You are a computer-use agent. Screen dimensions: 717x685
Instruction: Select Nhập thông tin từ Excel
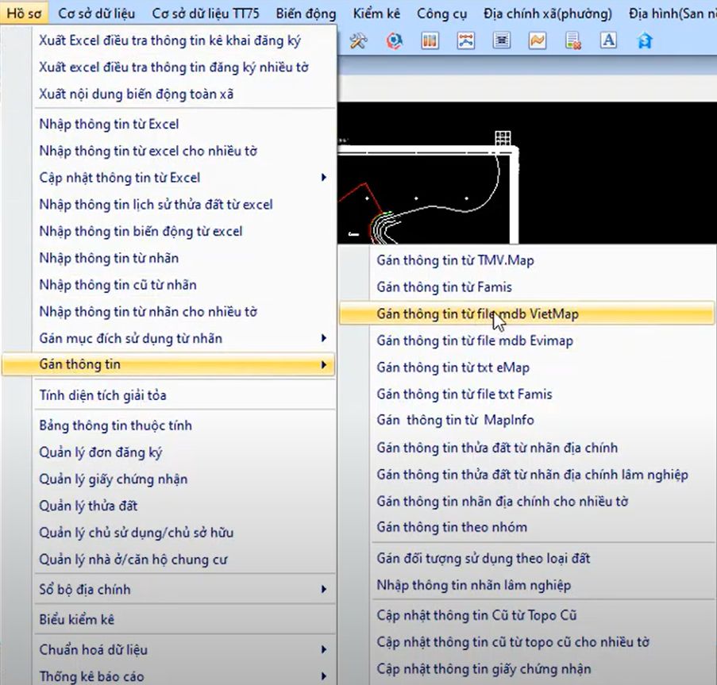pos(109,124)
